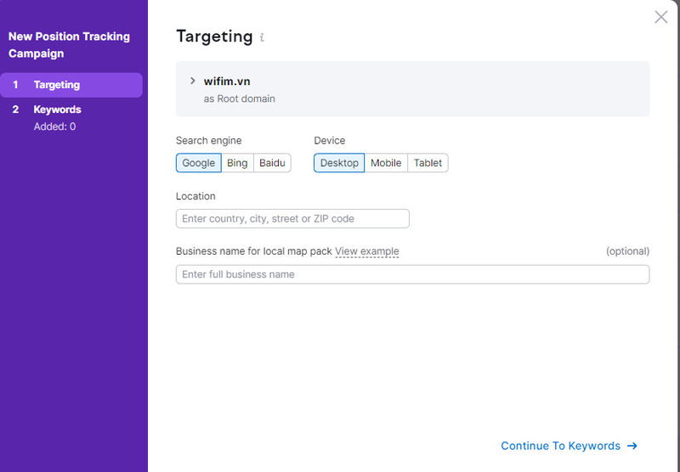Select Google as search engine
The height and width of the screenshot is (472, 680).
coord(198,163)
